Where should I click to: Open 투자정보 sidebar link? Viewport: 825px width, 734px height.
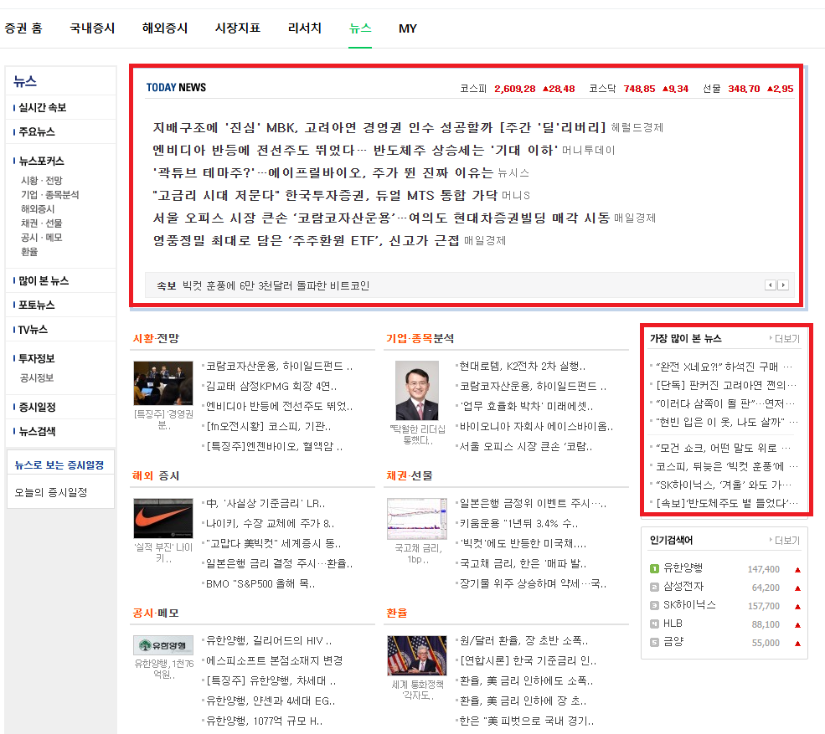(36, 358)
